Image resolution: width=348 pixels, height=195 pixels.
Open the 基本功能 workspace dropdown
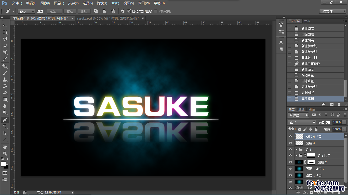pos(332,11)
